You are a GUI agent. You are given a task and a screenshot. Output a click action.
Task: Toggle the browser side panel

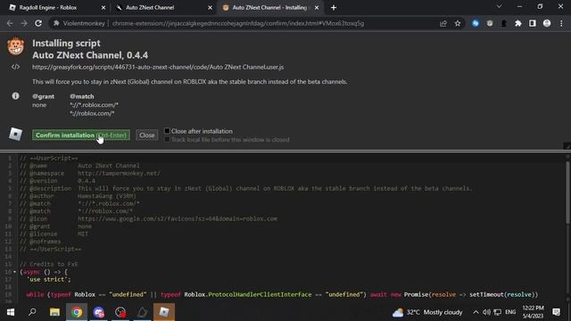[x=533, y=23]
